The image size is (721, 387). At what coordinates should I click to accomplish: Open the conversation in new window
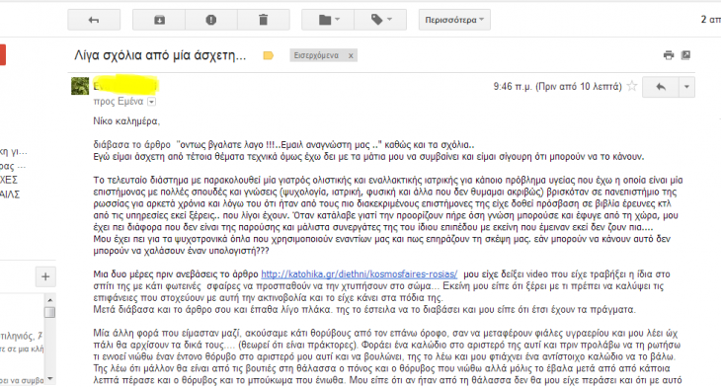(685, 55)
